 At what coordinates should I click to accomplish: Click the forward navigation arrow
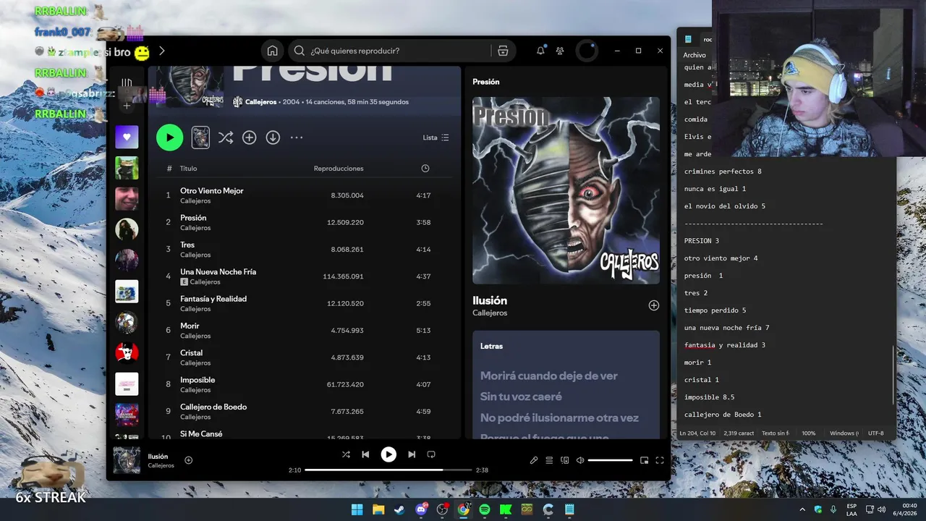tap(162, 51)
